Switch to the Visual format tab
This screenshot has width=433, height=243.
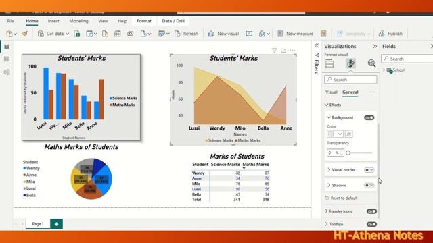tap(332, 92)
